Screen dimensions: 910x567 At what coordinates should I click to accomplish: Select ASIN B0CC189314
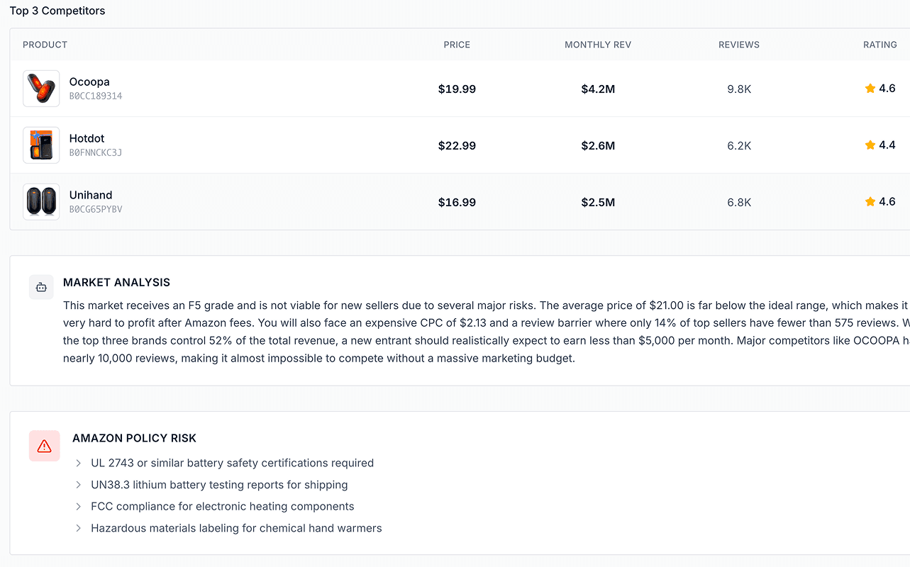[x=96, y=96]
